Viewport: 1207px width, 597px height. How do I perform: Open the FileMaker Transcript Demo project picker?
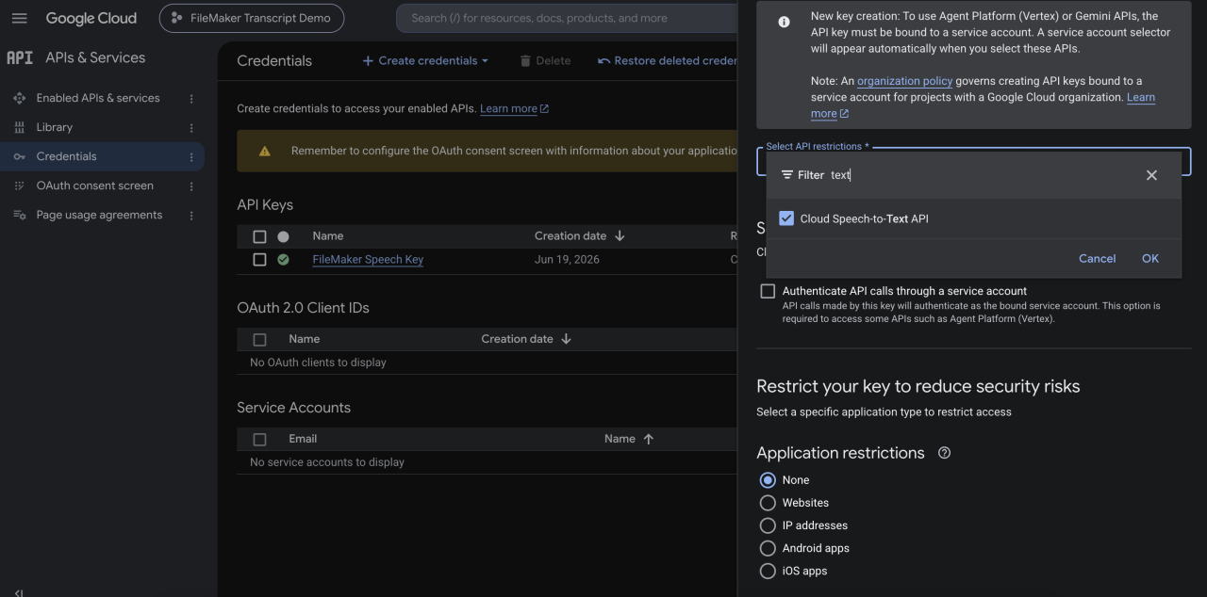pos(252,18)
